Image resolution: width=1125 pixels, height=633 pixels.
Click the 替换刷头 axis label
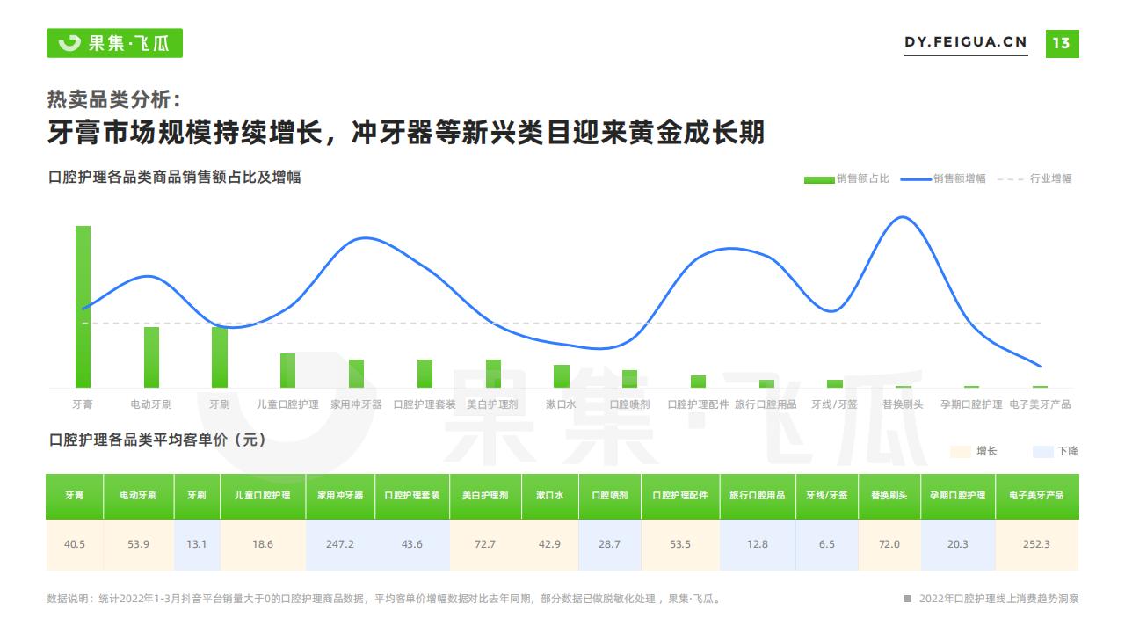(x=903, y=404)
